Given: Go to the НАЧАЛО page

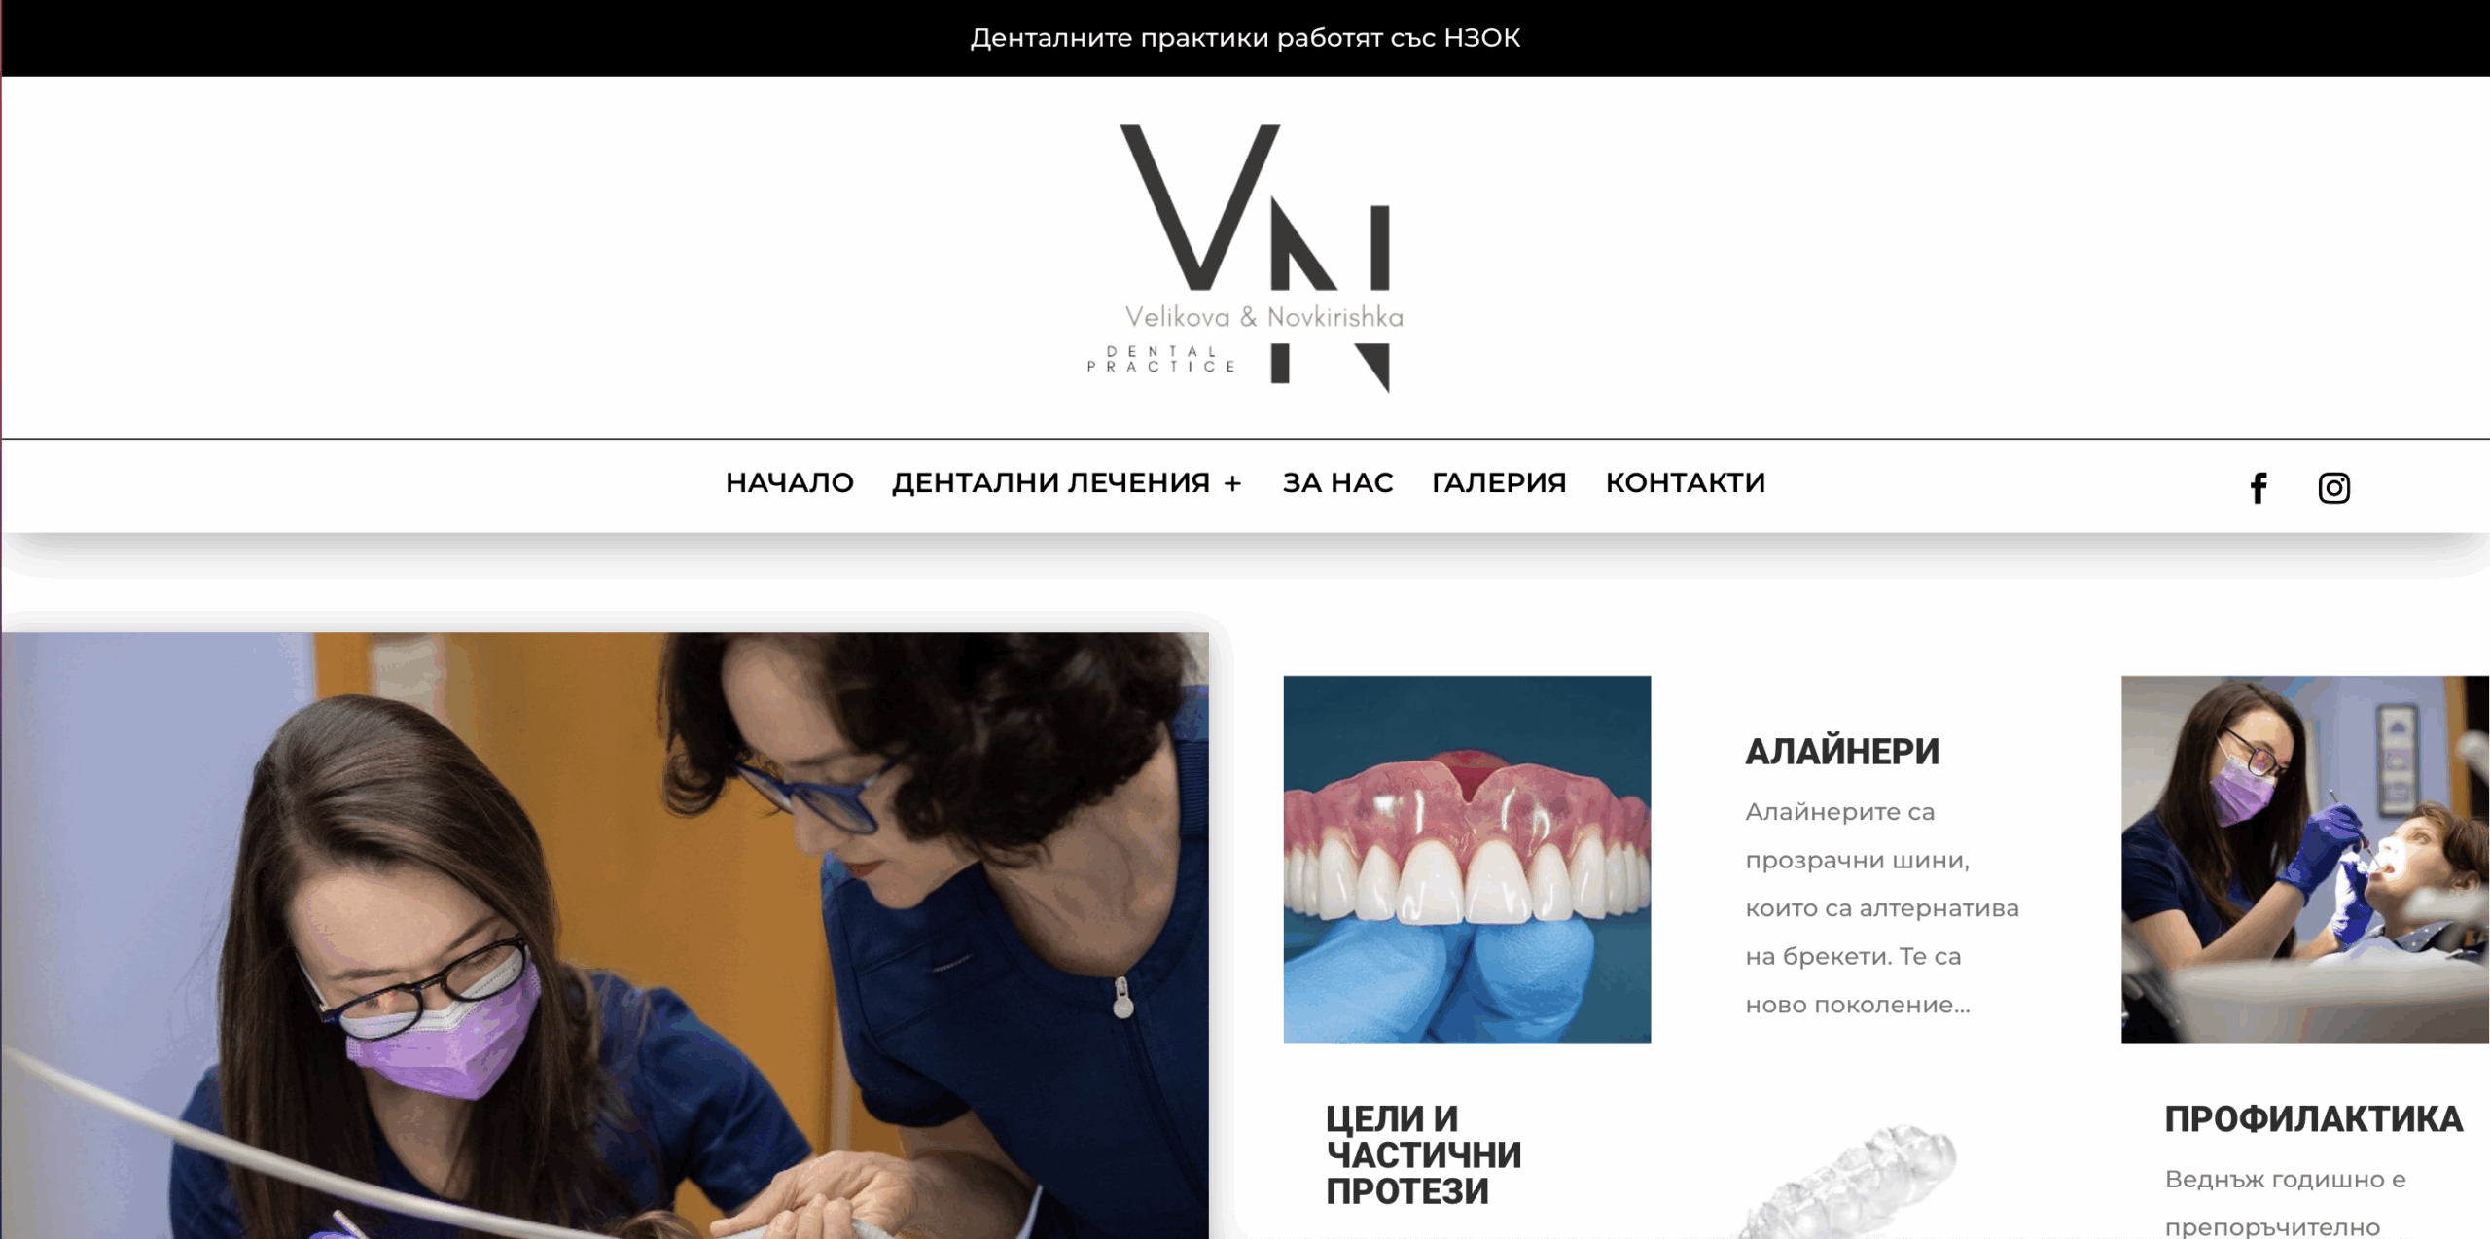Looking at the screenshot, I should (x=789, y=482).
